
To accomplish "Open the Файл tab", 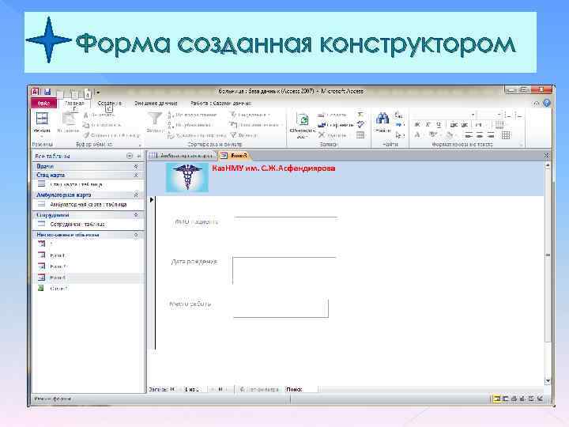I will (x=43, y=104).
